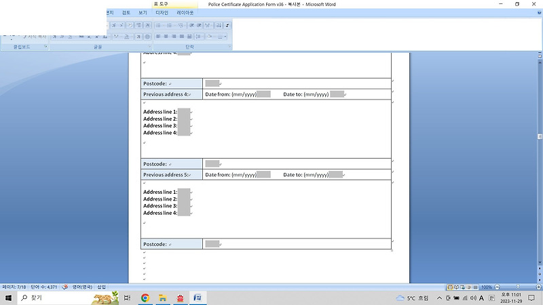Viewport: 543px width, 305px height.
Task: Toggle 삽입 insert mode in status bar
Action: 101,287
